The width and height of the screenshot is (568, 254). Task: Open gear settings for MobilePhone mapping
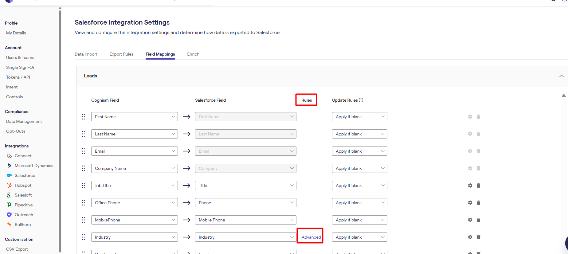pyautogui.click(x=470, y=220)
